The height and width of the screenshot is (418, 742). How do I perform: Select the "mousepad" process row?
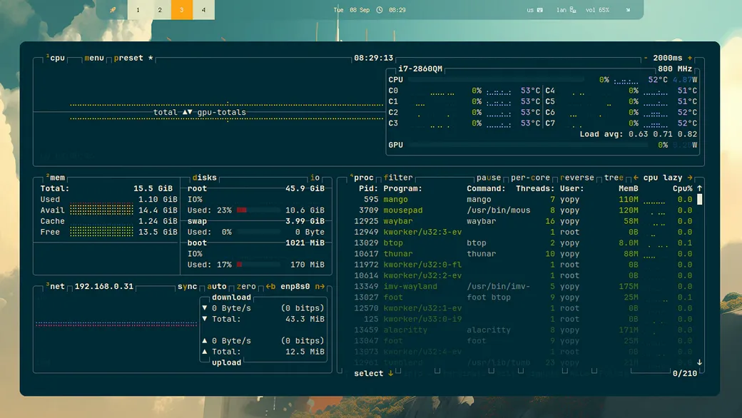pyautogui.click(x=524, y=210)
